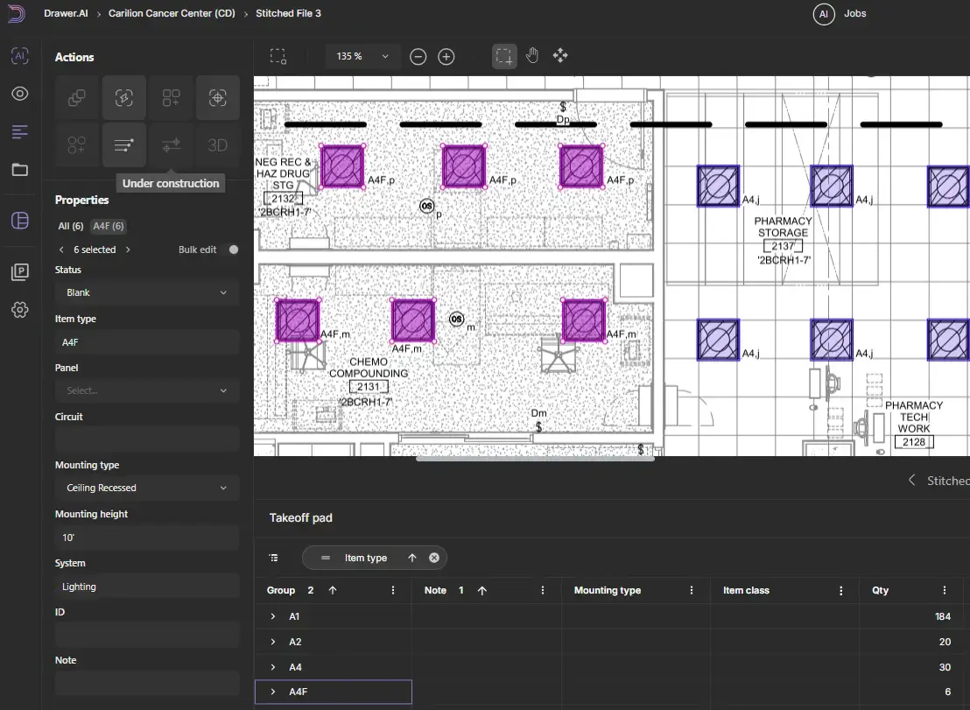The height and width of the screenshot is (710, 970).
Task: Select the A4F (6) properties tab
Action: coord(109,227)
